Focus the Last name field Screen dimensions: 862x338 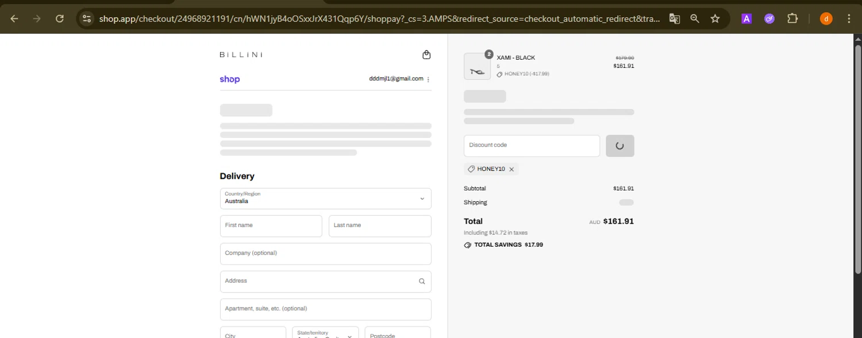(x=380, y=226)
